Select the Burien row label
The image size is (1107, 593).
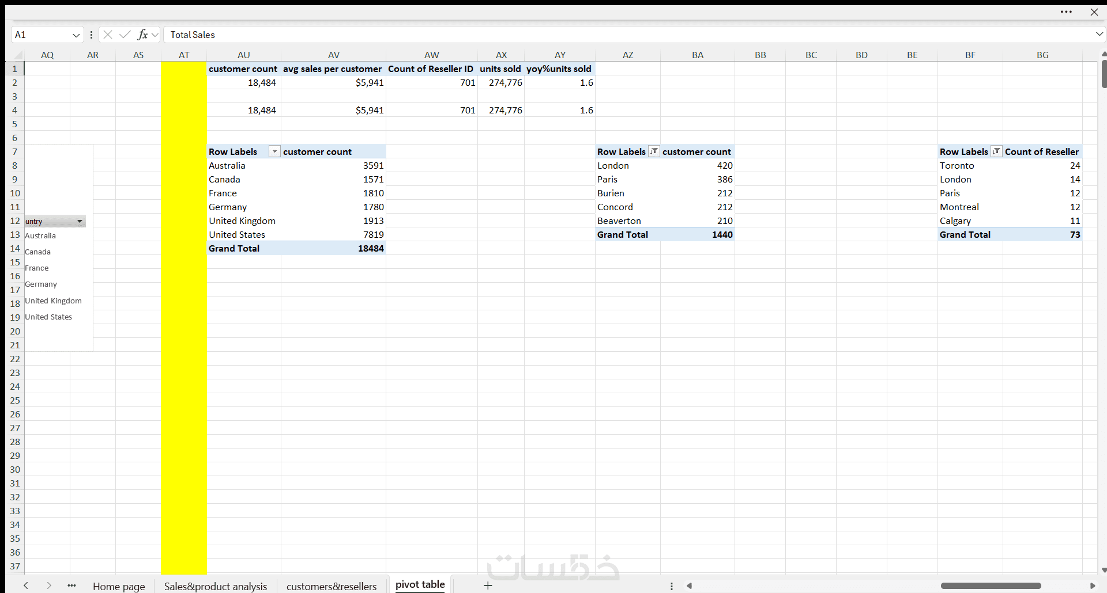click(628, 193)
